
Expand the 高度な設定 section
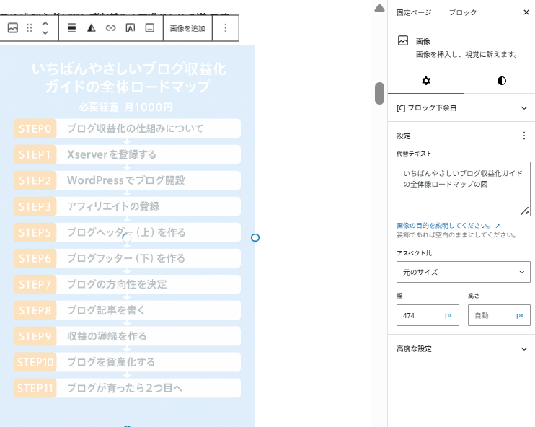[461, 349]
